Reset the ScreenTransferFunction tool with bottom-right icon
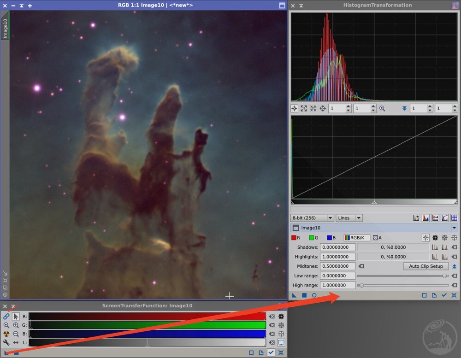461x358 pixels. [x=281, y=352]
